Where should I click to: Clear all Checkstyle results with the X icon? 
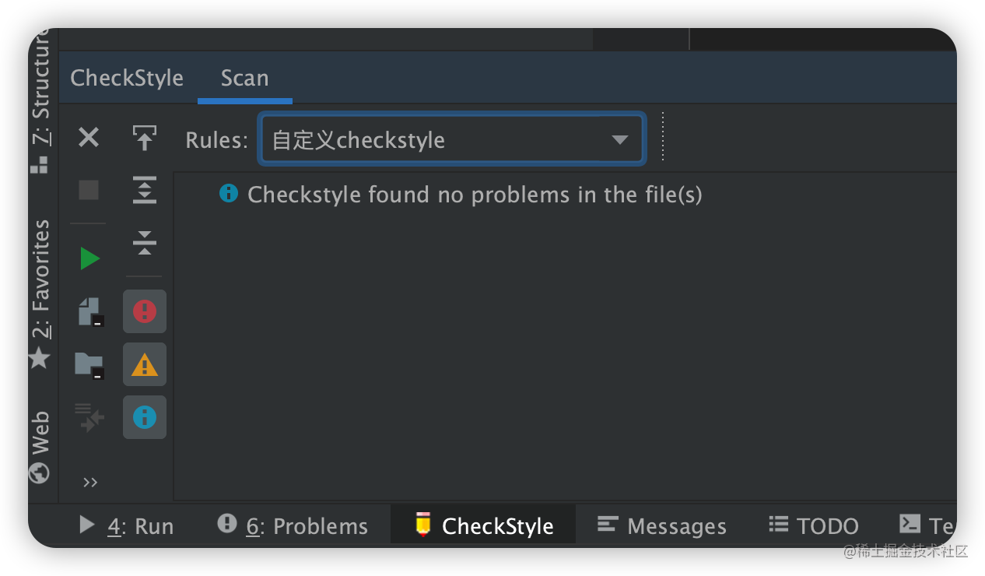pyautogui.click(x=88, y=138)
